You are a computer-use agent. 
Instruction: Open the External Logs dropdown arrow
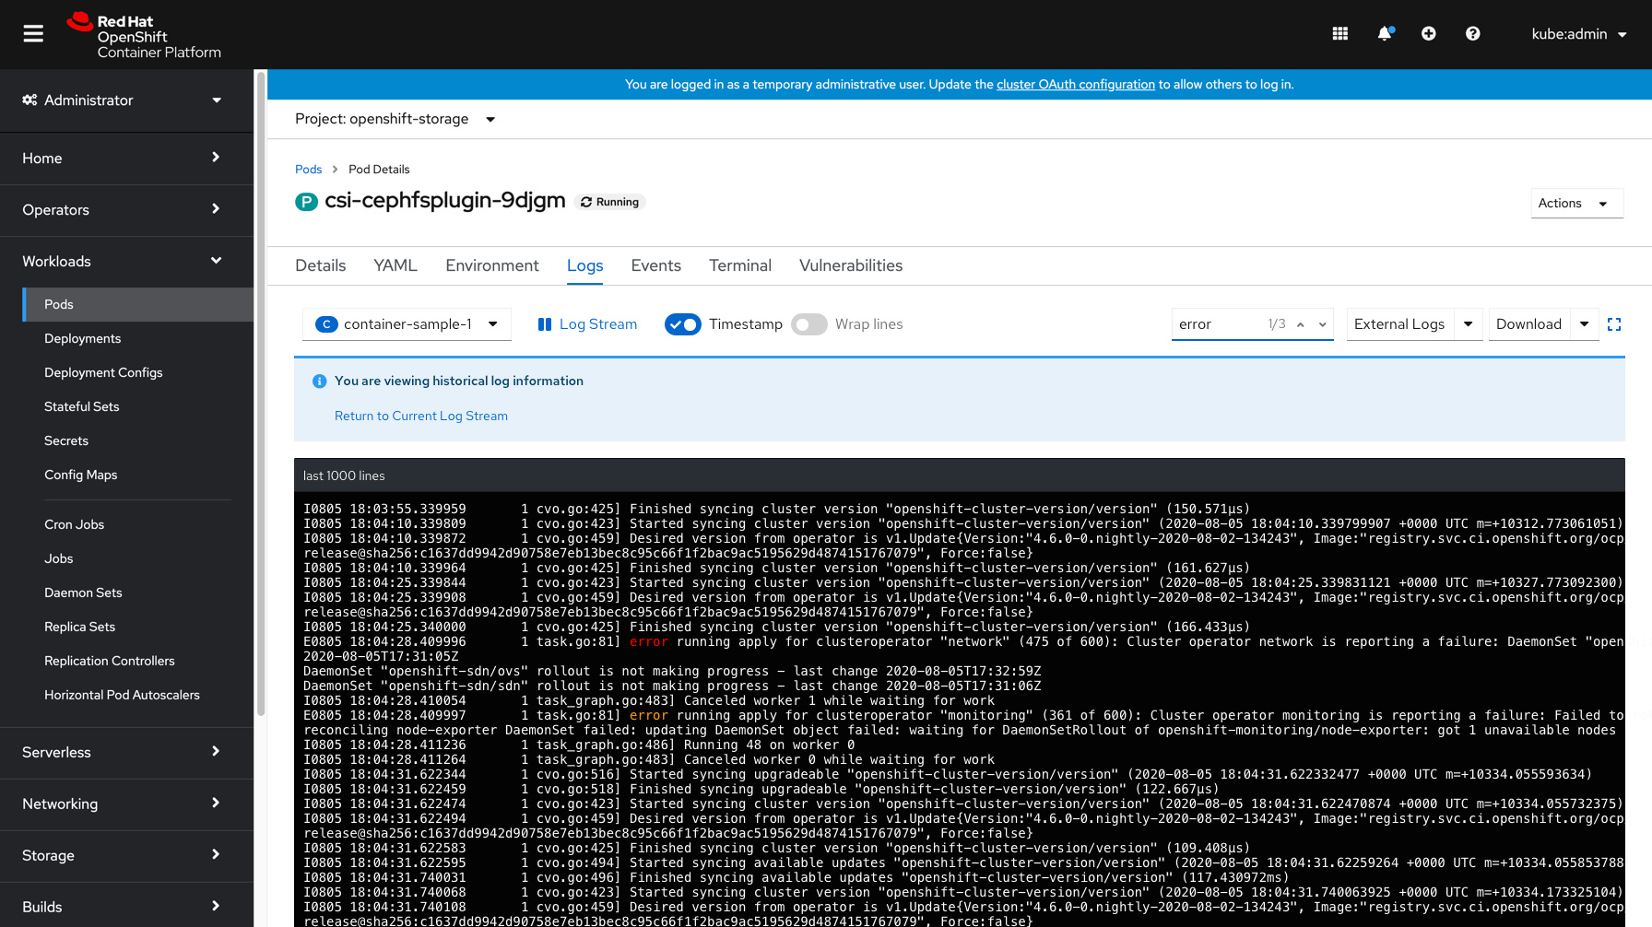(x=1469, y=324)
